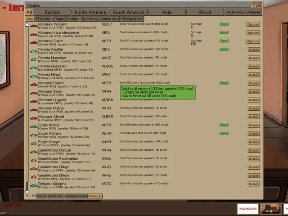Click the Bergatti Kitalpha car icon
Screen dimensions: 288x216
point(34,186)
